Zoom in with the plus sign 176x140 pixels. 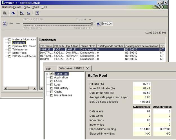pyautogui.click(x=85, y=19)
